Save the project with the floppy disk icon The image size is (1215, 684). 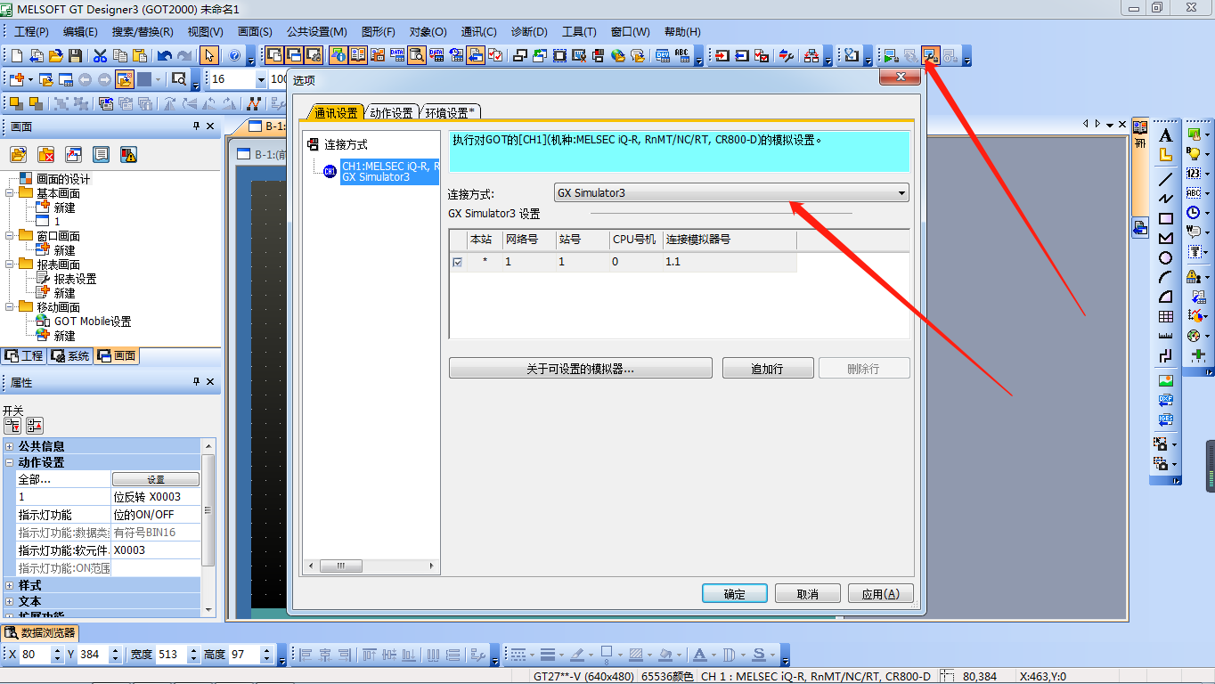(x=74, y=55)
